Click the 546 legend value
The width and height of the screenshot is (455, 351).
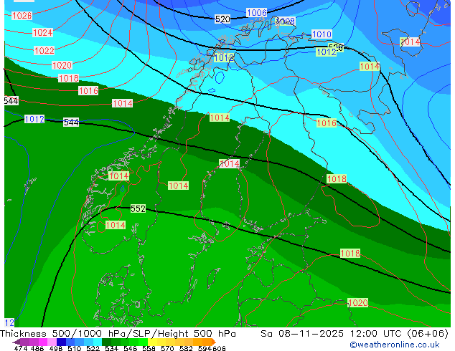point(131,348)
